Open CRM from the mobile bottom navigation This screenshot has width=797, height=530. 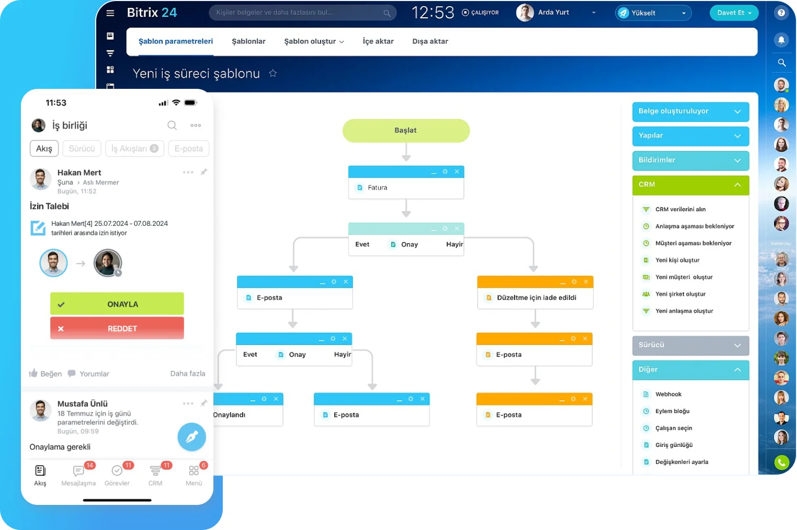[155, 475]
